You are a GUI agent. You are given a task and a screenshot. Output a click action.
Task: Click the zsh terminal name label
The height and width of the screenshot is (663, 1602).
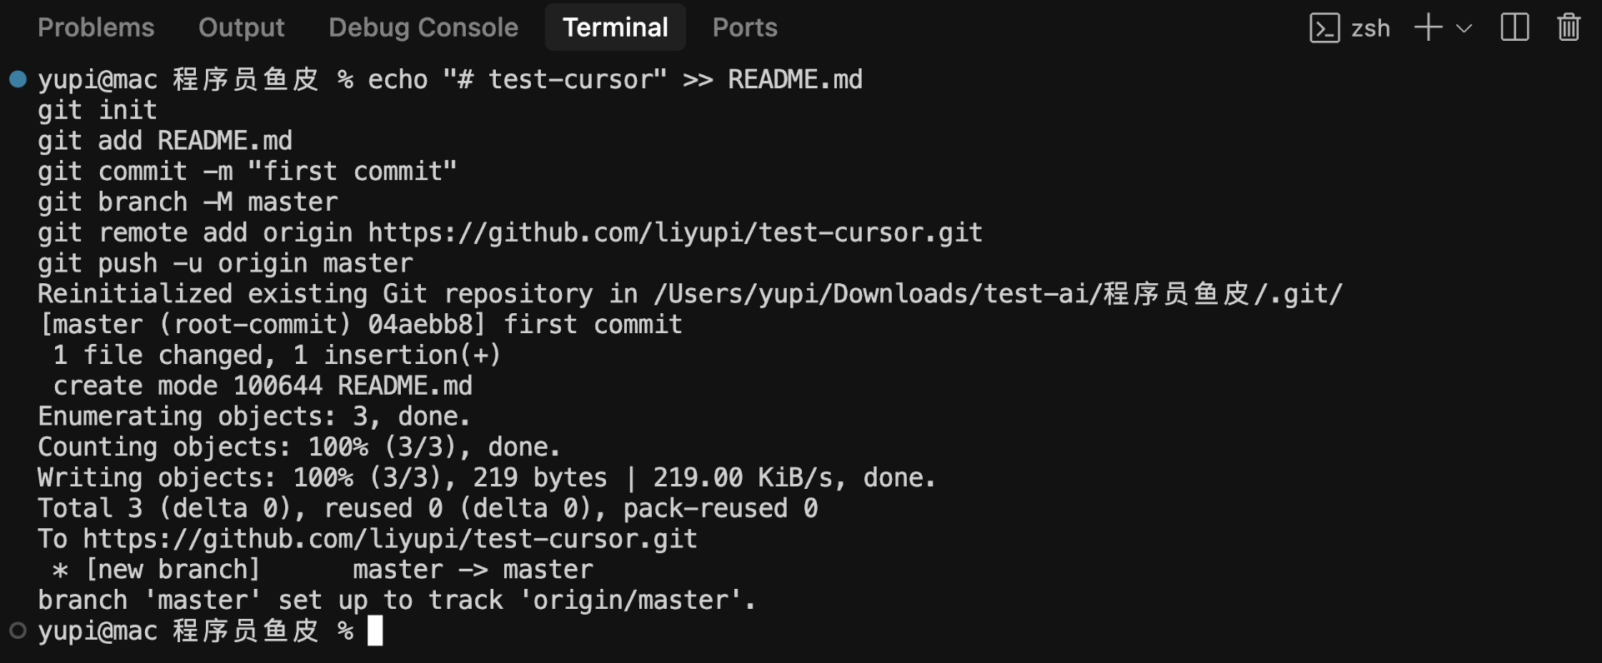click(x=1370, y=28)
